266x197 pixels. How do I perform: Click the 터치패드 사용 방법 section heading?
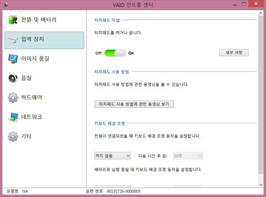tap(112, 72)
